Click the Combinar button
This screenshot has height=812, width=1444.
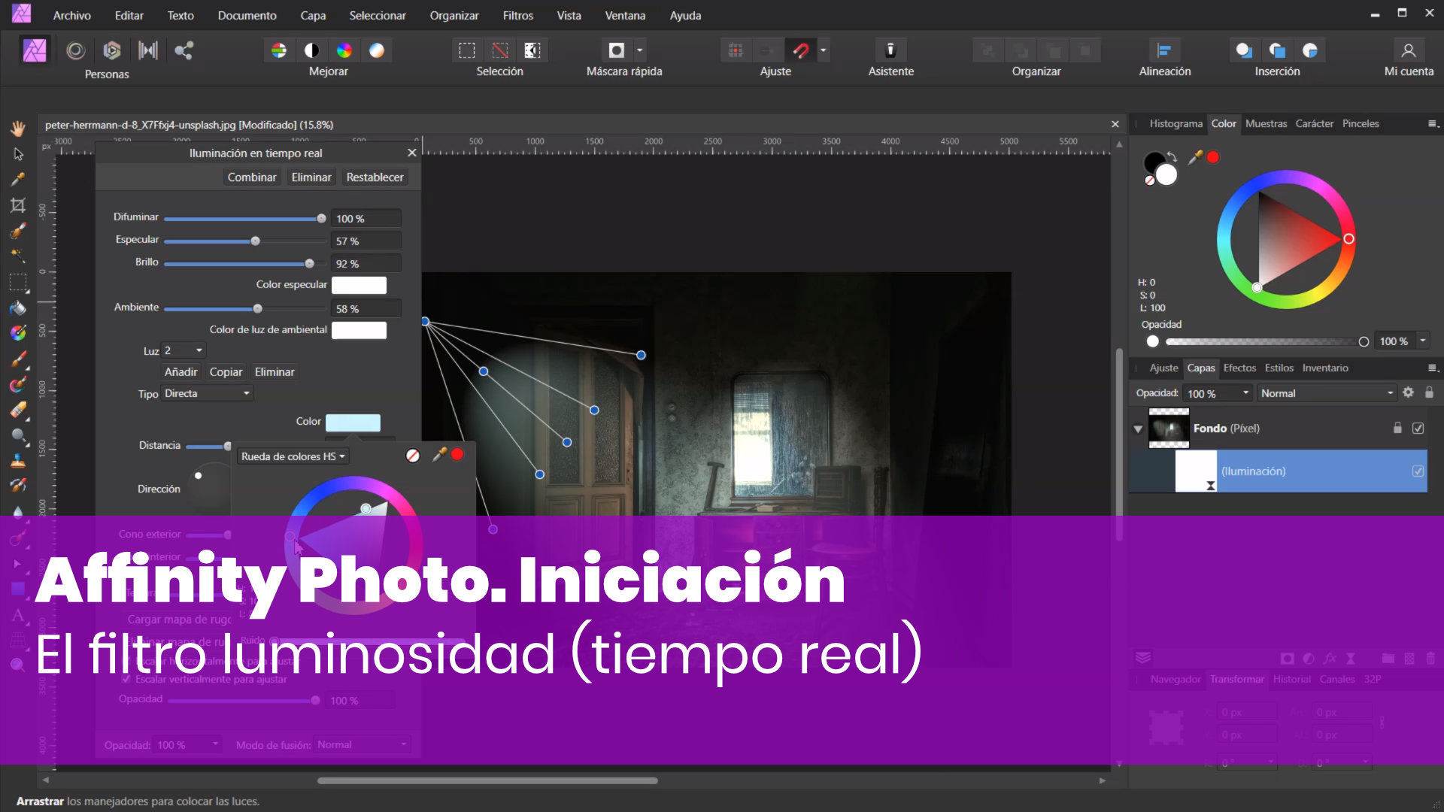coord(252,177)
